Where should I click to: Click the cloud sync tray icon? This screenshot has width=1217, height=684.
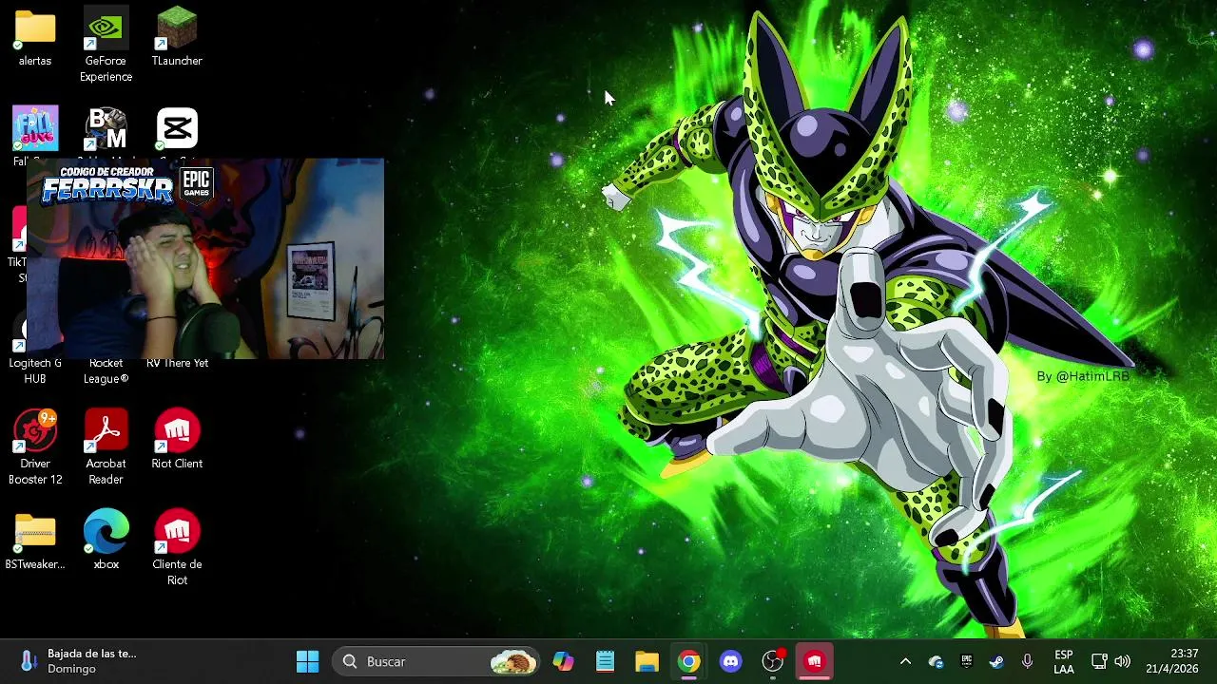(937, 661)
